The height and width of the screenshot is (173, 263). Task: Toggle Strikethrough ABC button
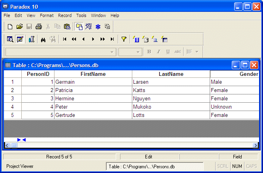tap(178, 52)
